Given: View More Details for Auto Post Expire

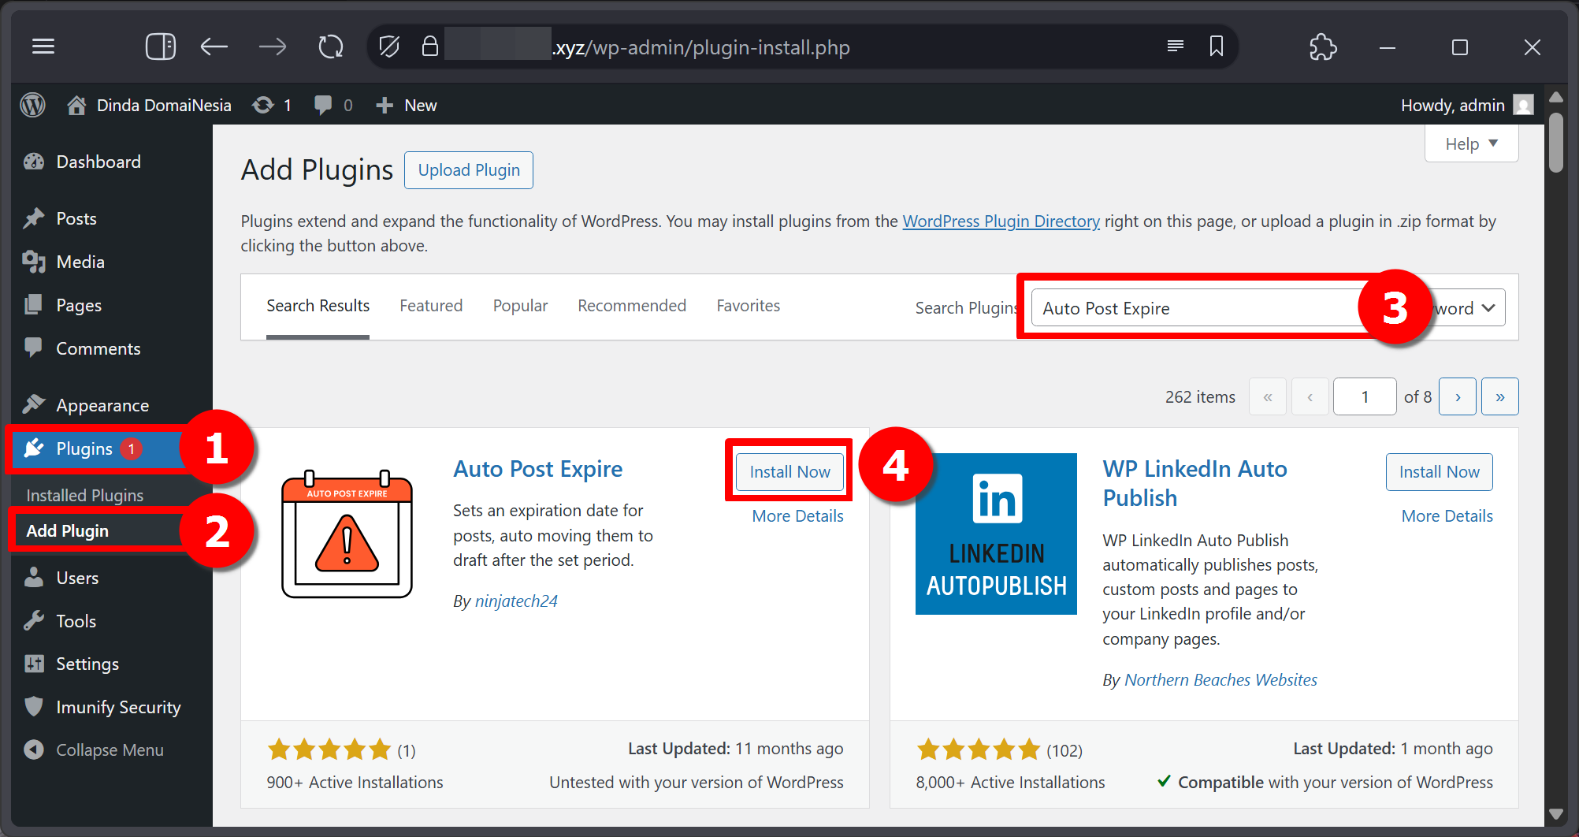Looking at the screenshot, I should pos(797,516).
